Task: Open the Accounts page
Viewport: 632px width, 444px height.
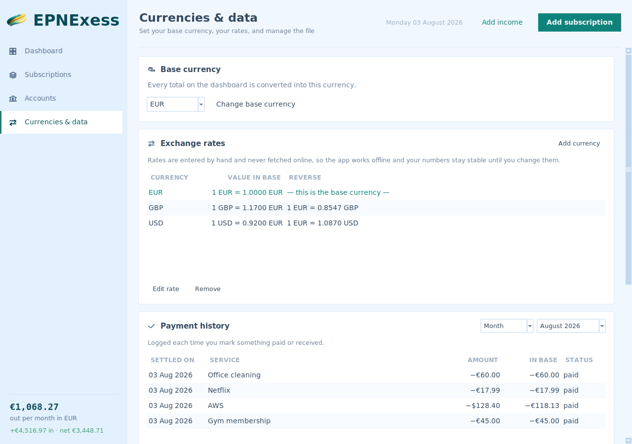Action: coord(61,98)
